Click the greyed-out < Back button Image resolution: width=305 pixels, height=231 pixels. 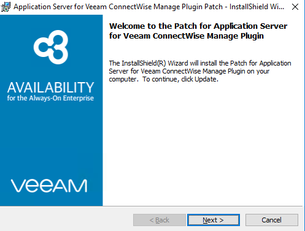pos(160,220)
